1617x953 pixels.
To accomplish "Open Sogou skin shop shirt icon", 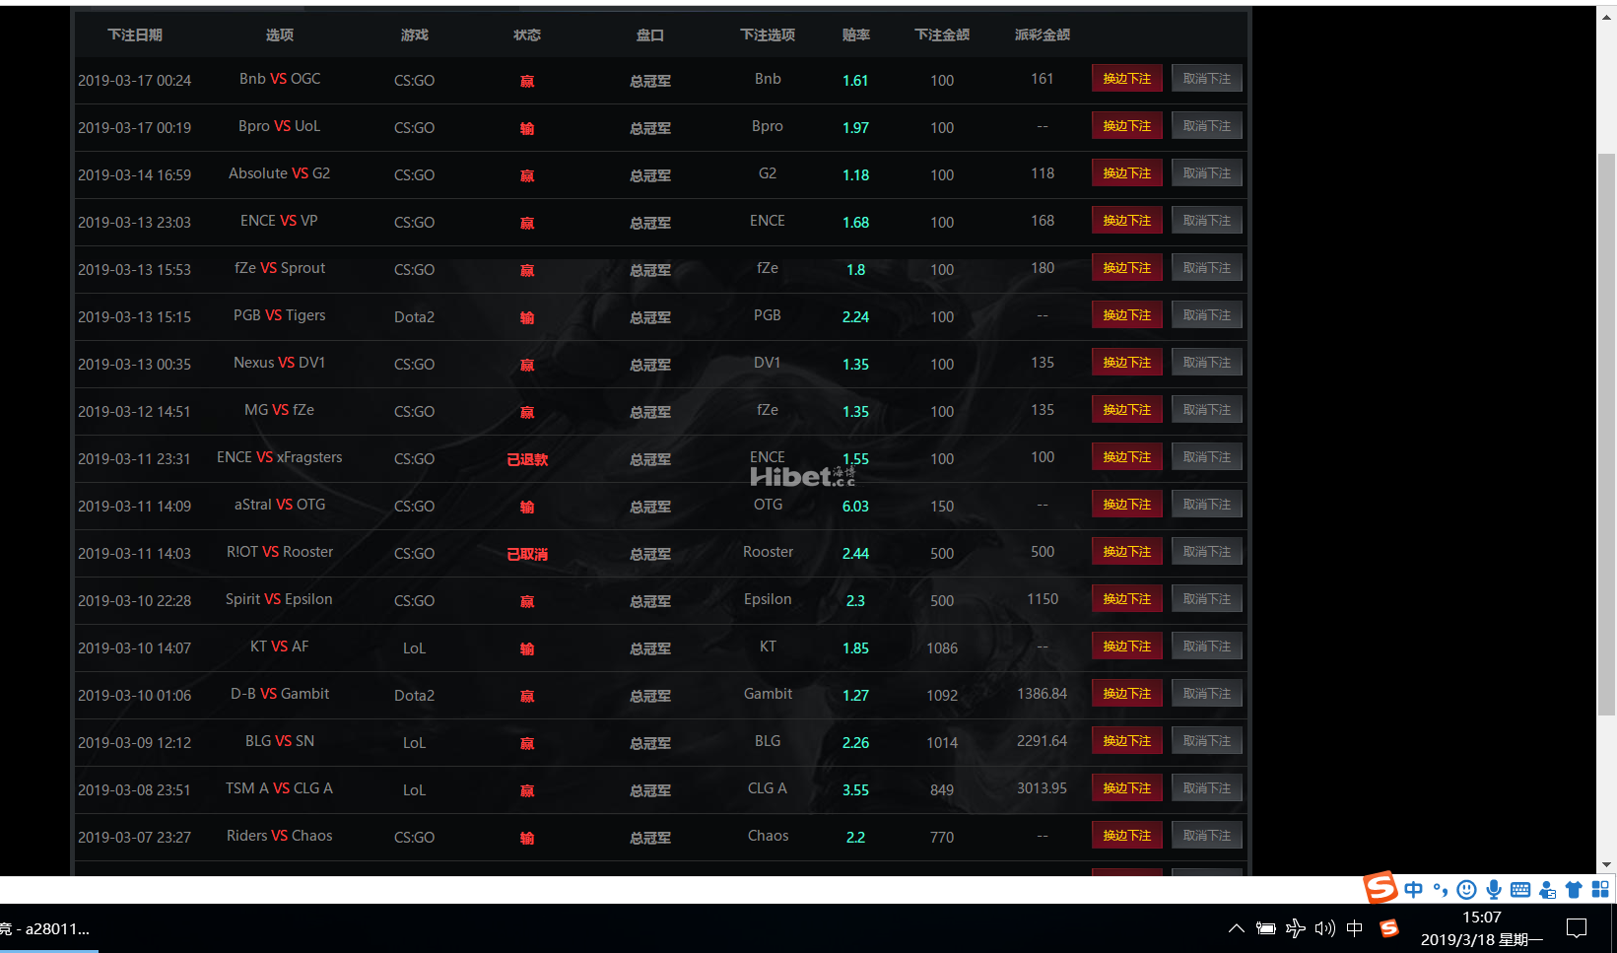I will 1574,890.
